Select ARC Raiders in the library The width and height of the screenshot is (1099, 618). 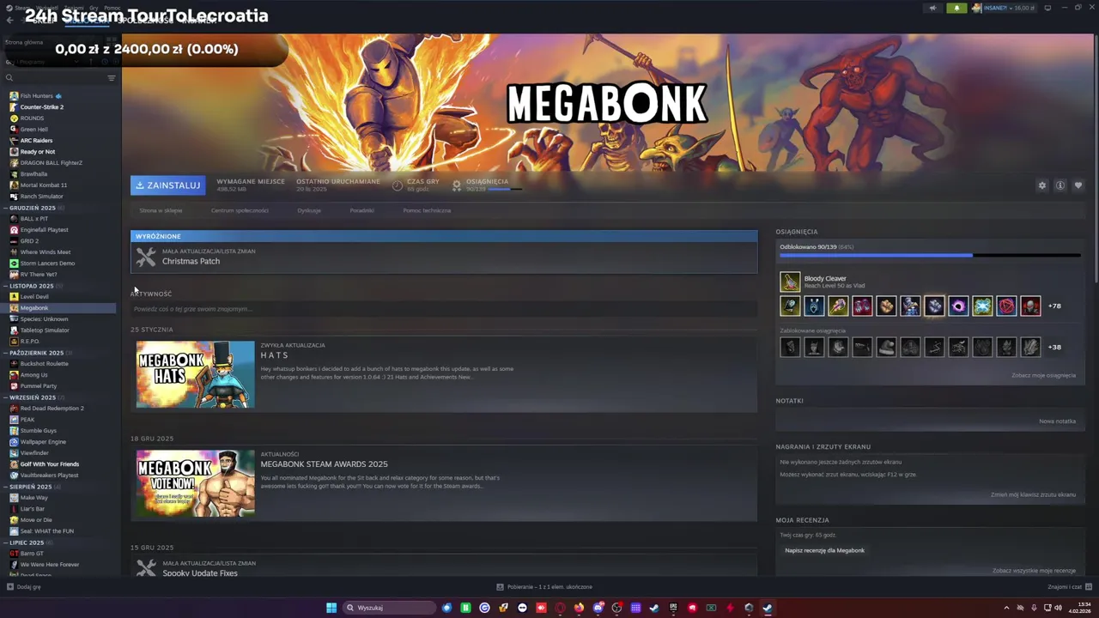point(36,141)
